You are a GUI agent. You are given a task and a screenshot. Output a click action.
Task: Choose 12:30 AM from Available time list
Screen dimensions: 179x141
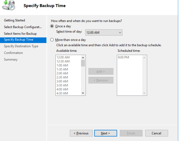point(63,61)
